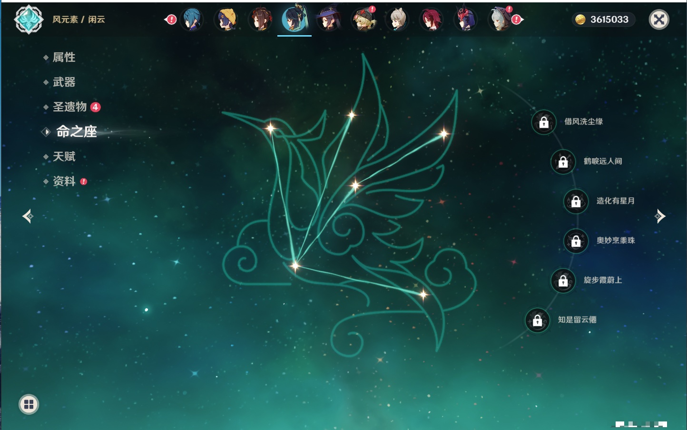Viewport: 687px width, 430px height.
Task: Open the 奥妙烹黍珠 constellation label
Action: tap(616, 240)
